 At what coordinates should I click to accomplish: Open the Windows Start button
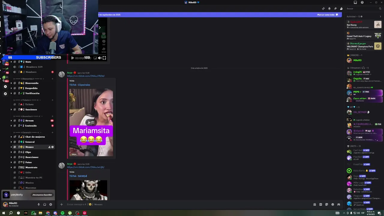[x=4, y=213]
